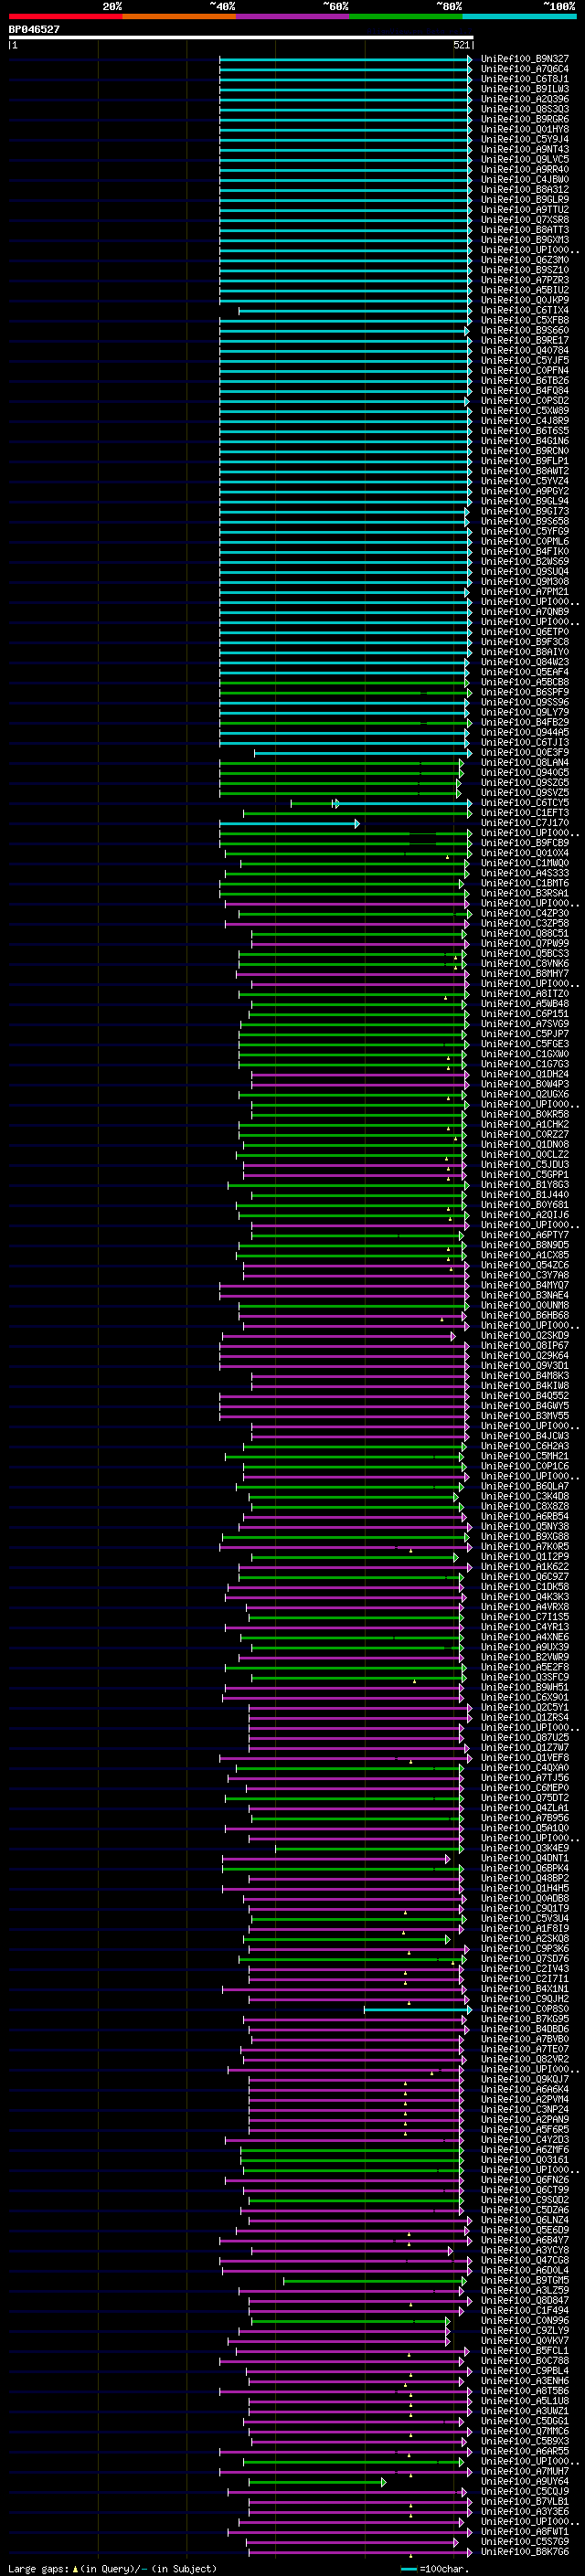Select the UniRef100_Q2SKD9 label
The image size is (585, 2576).
pyautogui.click(x=525, y=1335)
